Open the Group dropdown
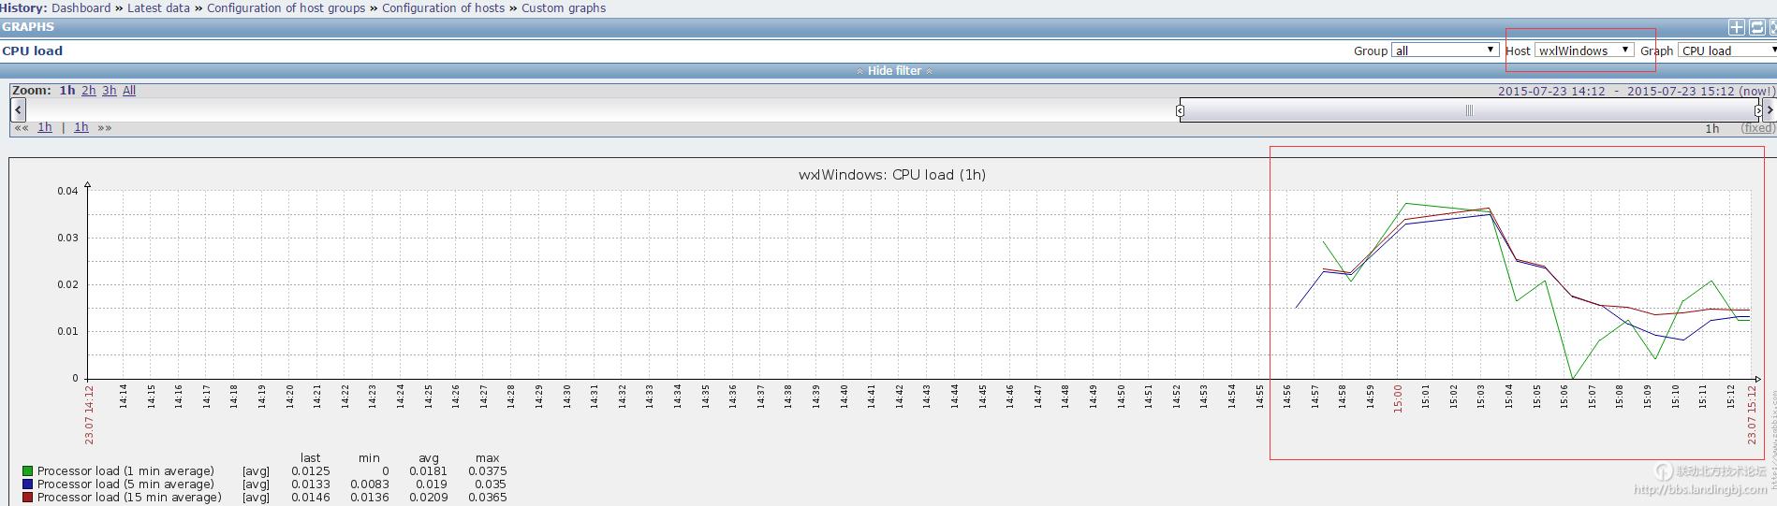 point(1445,51)
